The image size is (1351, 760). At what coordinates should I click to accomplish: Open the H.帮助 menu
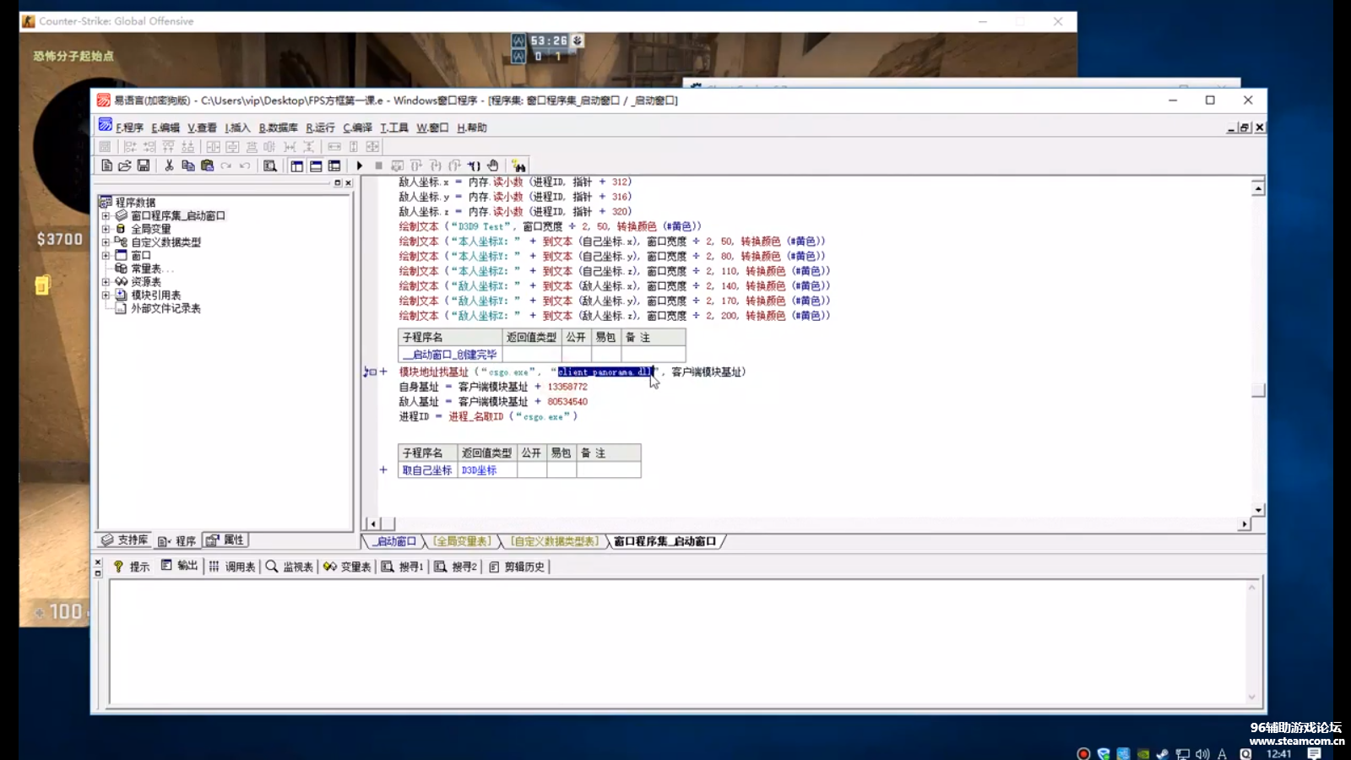tap(472, 128)
